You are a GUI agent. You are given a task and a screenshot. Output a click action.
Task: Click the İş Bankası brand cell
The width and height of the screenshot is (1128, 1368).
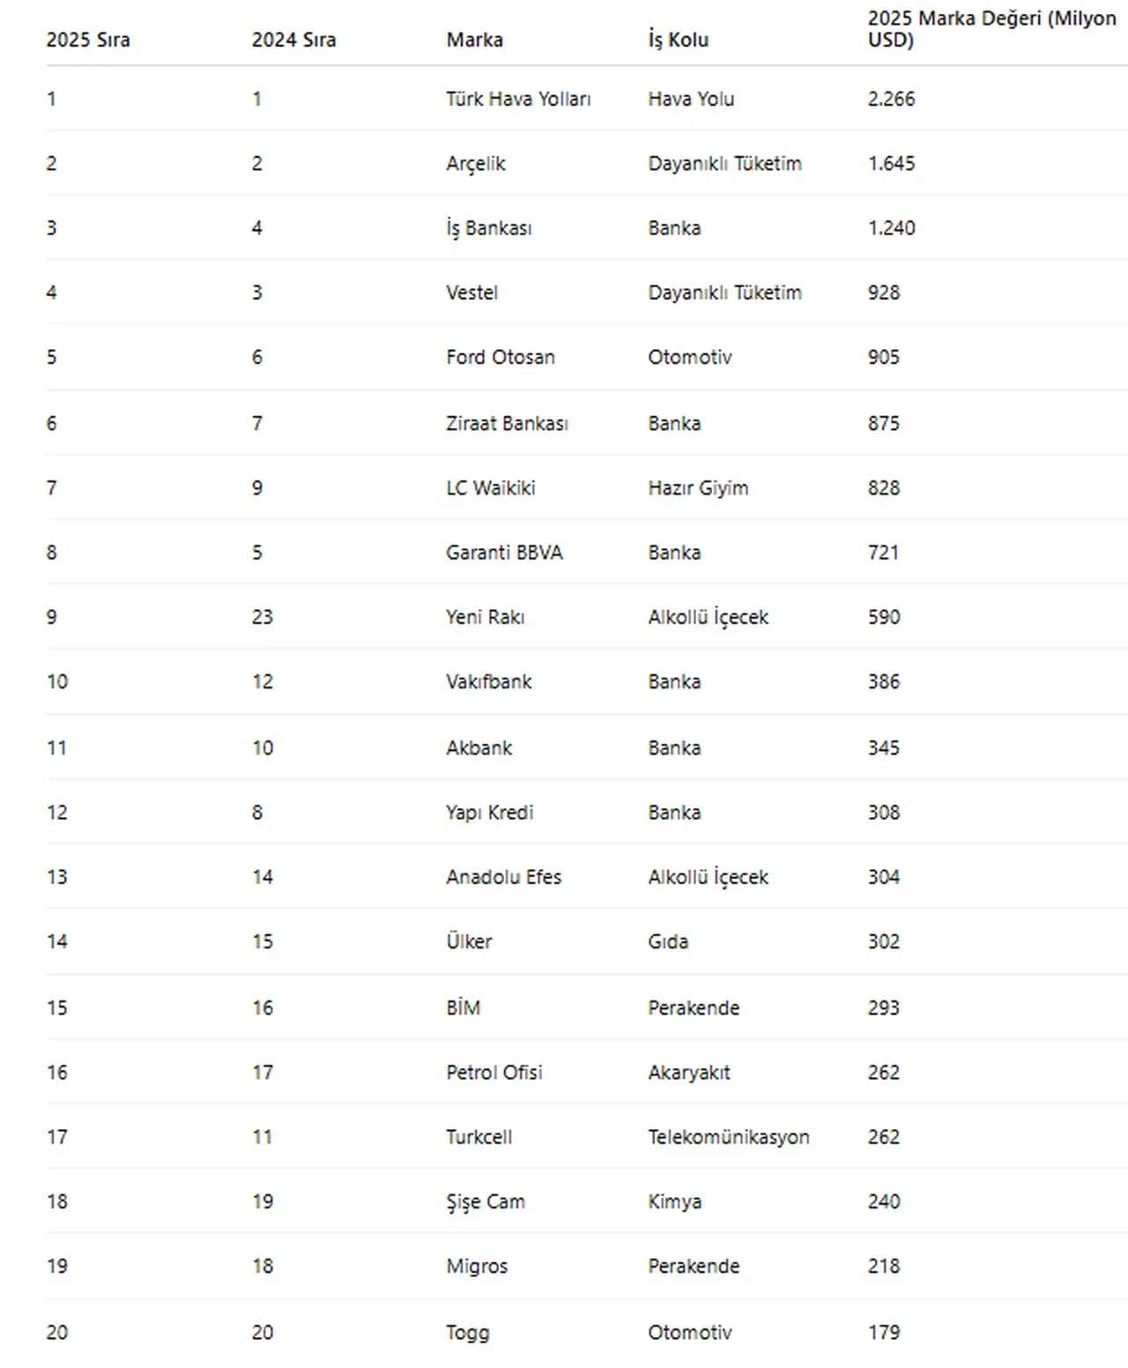[489, 228]
